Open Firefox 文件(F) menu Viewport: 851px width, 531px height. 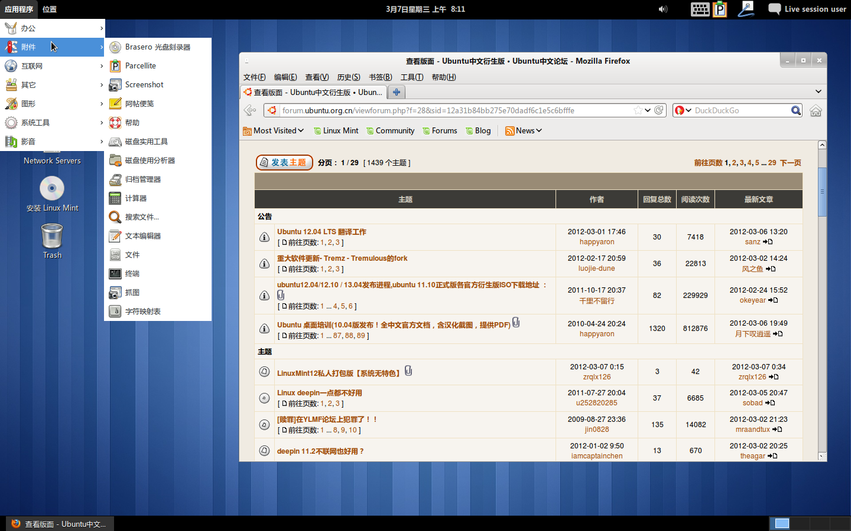click(255, 77)
